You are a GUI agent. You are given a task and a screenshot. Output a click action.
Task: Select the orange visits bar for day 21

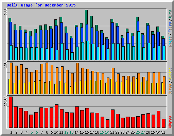click(x=113, y=81)
